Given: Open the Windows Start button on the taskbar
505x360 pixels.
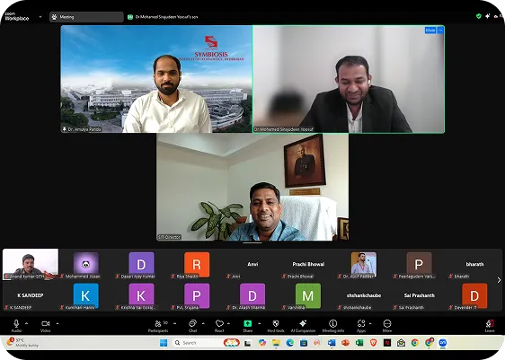Looking at the screenshot, I should [x=164, y=343].
